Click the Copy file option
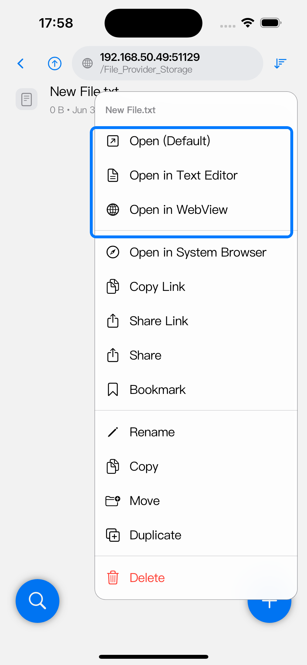Viewport: 307px width, 665px height. (196, 466)
